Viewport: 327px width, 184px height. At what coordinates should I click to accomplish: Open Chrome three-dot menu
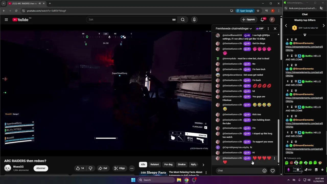(x=279, y=11)
